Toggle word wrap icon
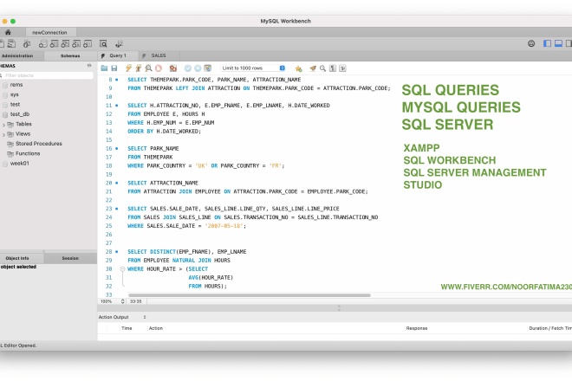572x381 pixels. pyautogui.click(x=342, y=68)
